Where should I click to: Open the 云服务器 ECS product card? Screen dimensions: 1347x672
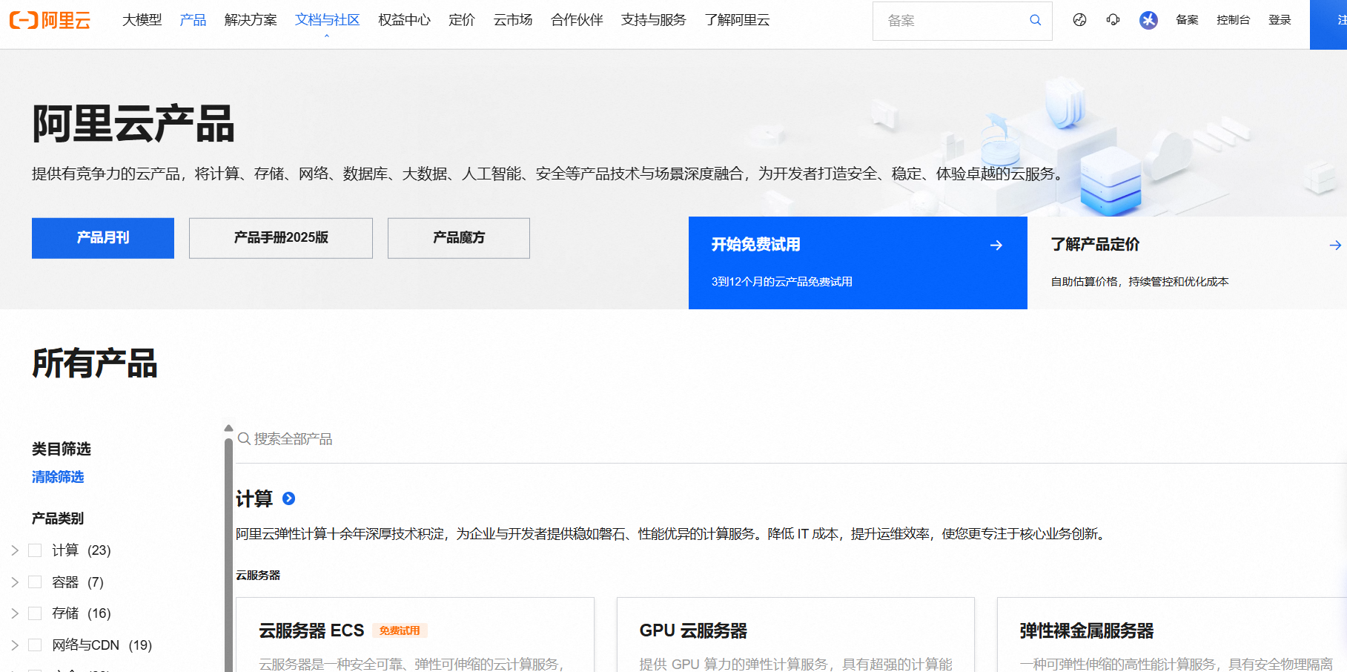415,635
